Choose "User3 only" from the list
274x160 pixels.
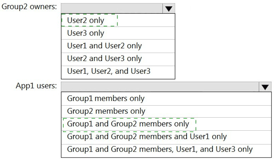pyautogui.click(x=86, y=33)
